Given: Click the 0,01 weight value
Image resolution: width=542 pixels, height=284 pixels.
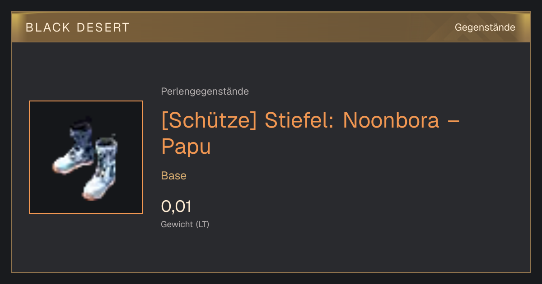Looking at the screenshot, I should point(176,206).
